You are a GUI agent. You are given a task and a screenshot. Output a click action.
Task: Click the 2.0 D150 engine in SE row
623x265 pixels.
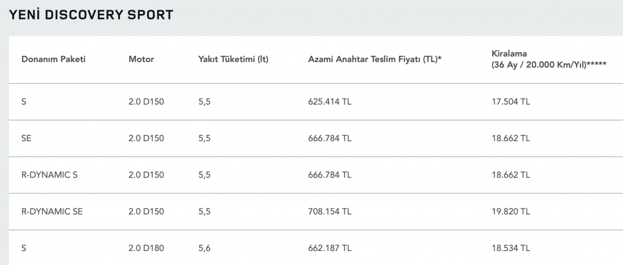[146, 138]
